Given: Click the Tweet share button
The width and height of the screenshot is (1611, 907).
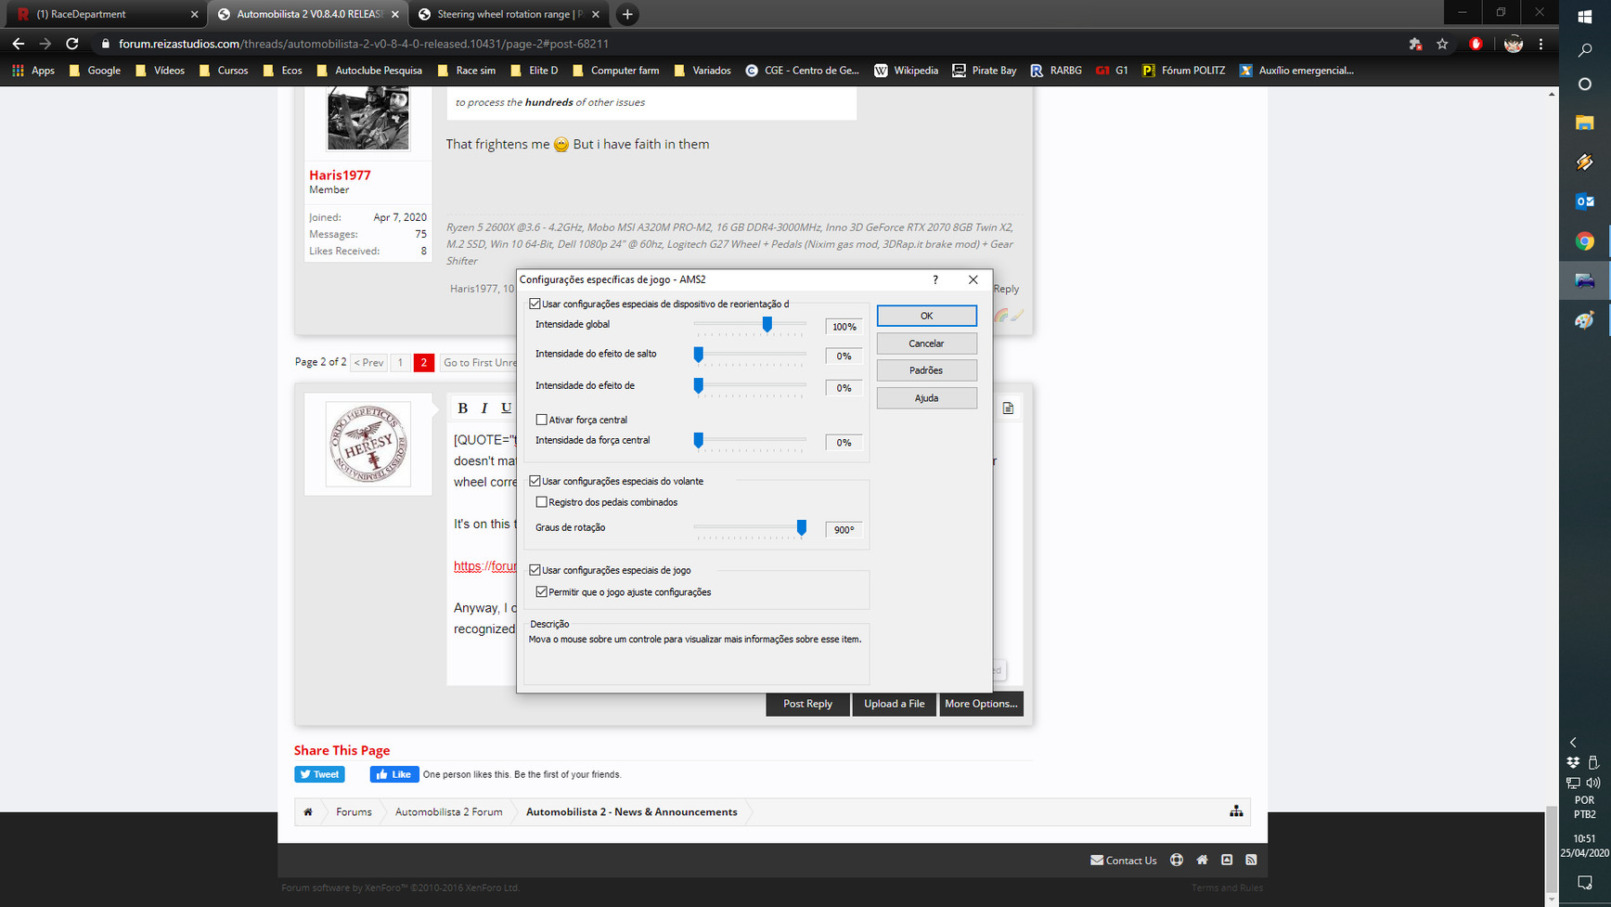Looking at the screenshot, I should (x=319, y=774).
